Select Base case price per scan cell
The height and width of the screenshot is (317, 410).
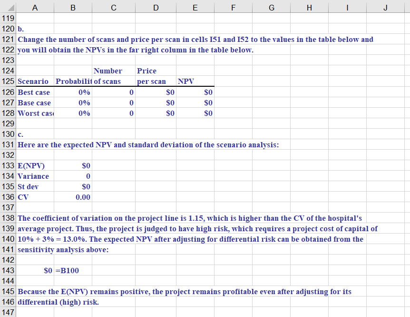tap(156, 102)
